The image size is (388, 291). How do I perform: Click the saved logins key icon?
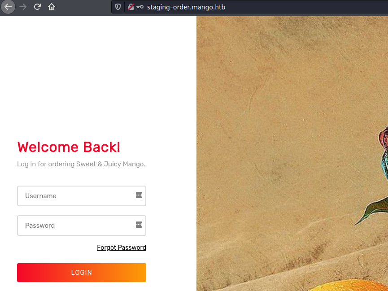click(x=140, y=7)
